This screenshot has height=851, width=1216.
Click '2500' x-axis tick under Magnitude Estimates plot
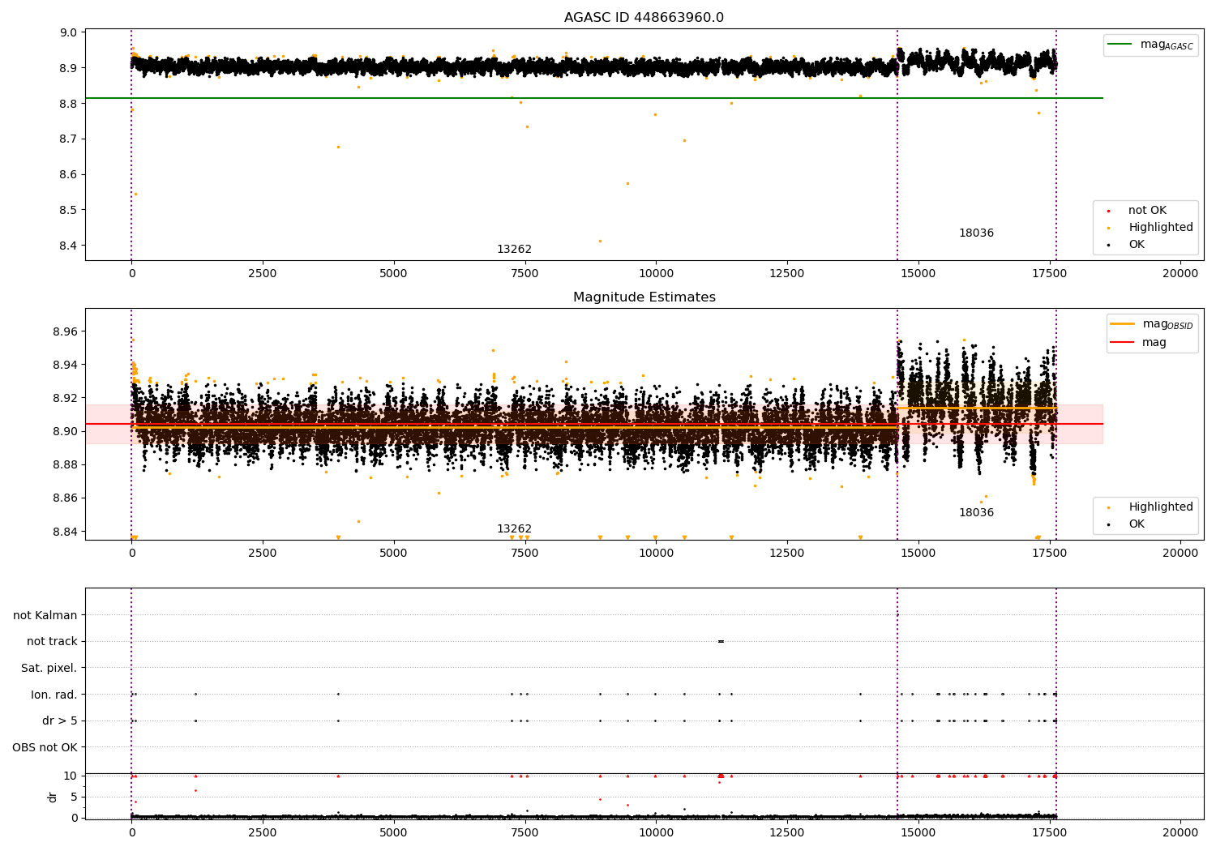(x=263, y=554)
